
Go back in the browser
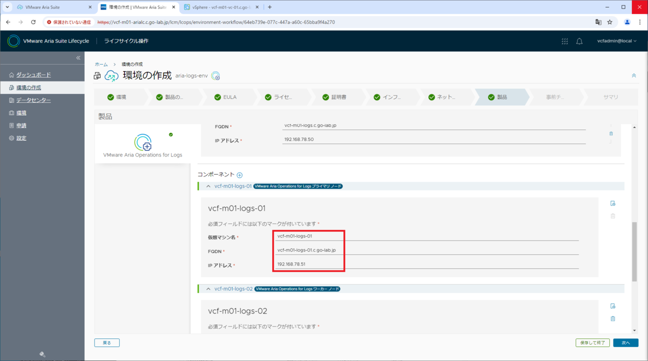coord(9,22)
